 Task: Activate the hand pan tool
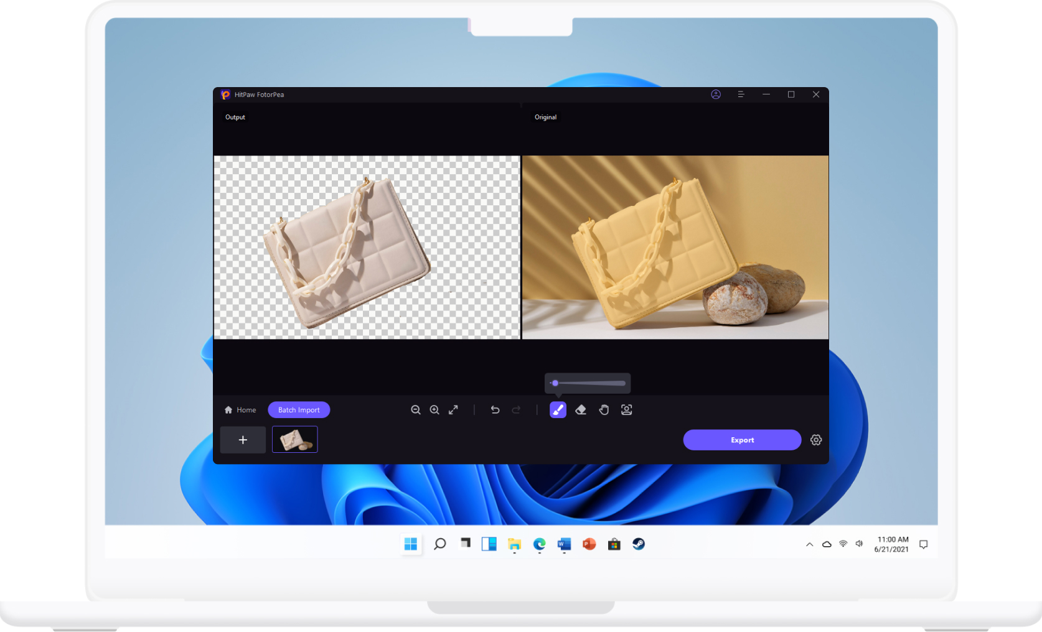point(604,410)
